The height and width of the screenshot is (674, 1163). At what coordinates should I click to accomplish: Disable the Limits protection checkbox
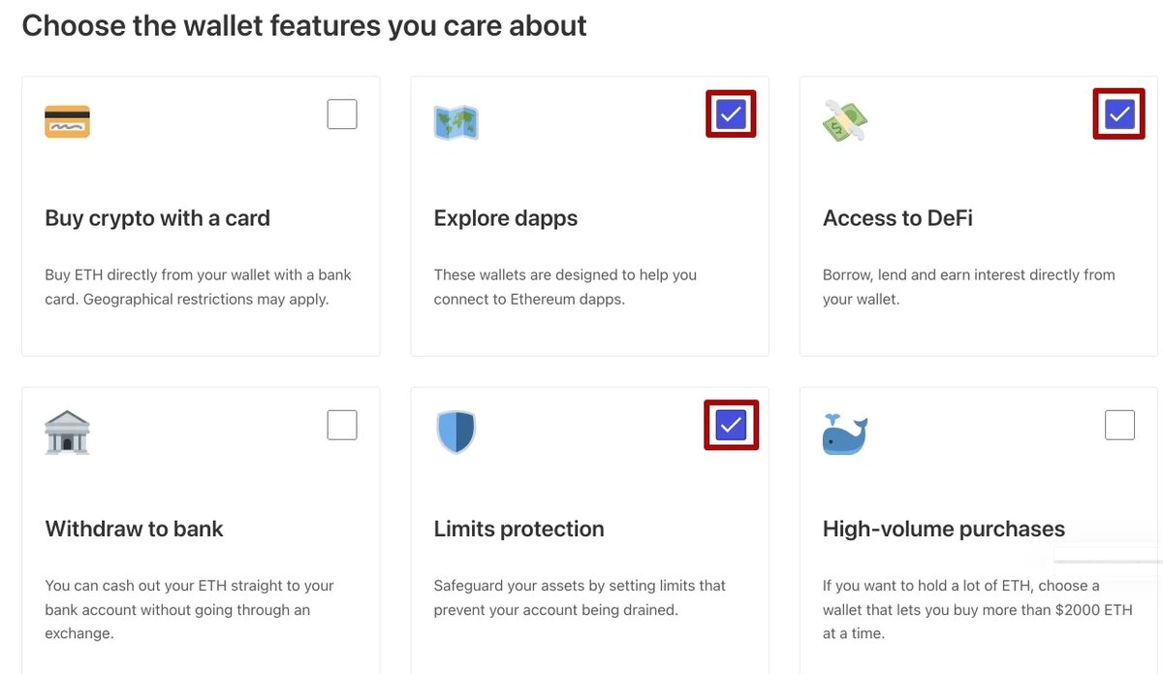coord(731,425)
